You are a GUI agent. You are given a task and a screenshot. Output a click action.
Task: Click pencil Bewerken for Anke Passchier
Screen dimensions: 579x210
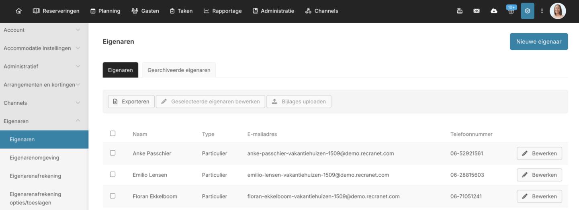(539, 153)
